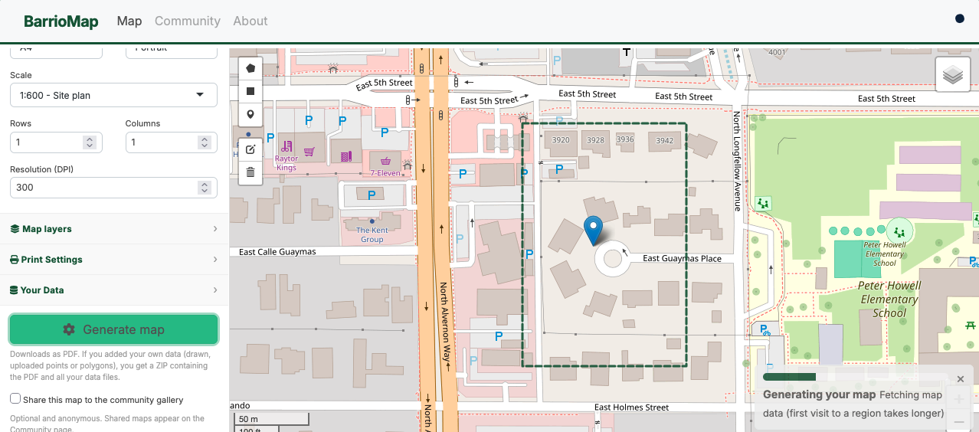Screen dimensions: 979x432
Task: Expand the Print Settings section
Action: (x=114, y=260)
